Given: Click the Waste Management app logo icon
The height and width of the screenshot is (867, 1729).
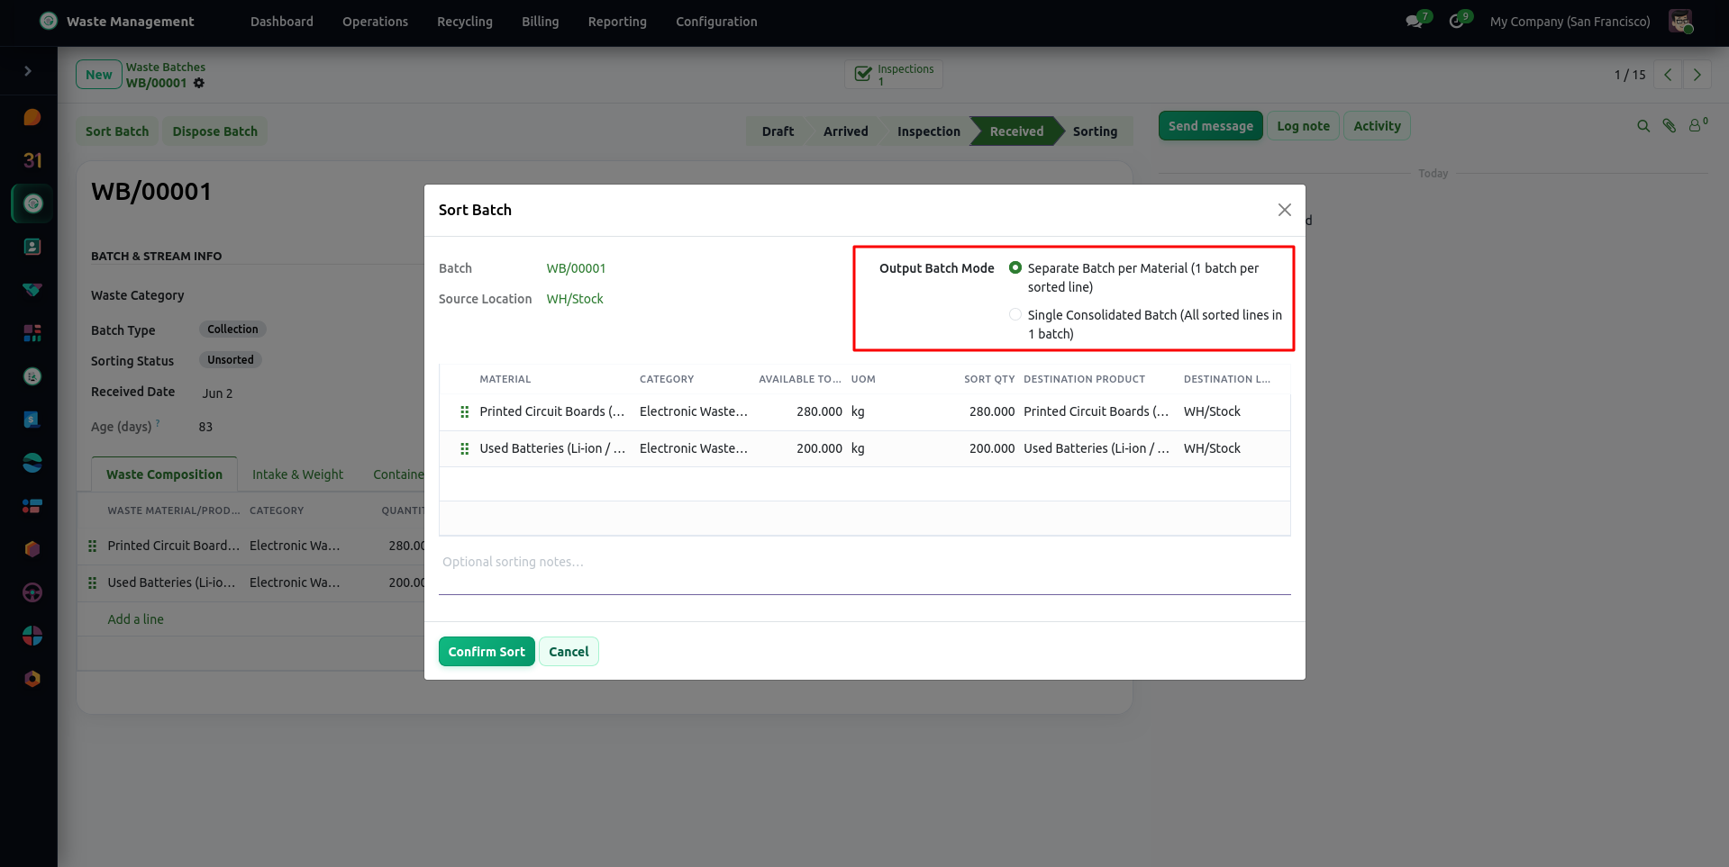Looking at the screenshot, I should (x=49, y=21).
